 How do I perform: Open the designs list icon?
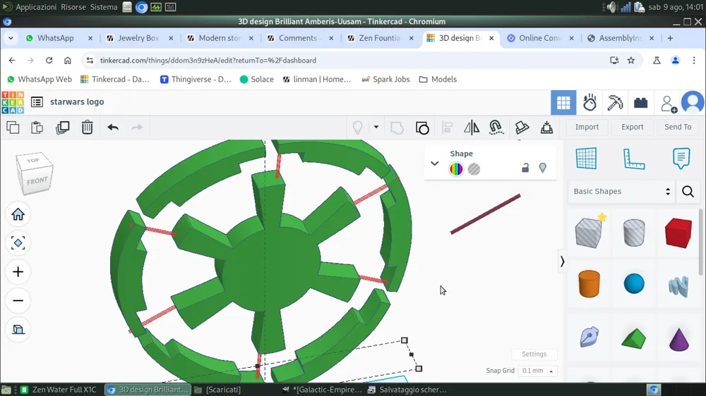(x=37, y=102)
